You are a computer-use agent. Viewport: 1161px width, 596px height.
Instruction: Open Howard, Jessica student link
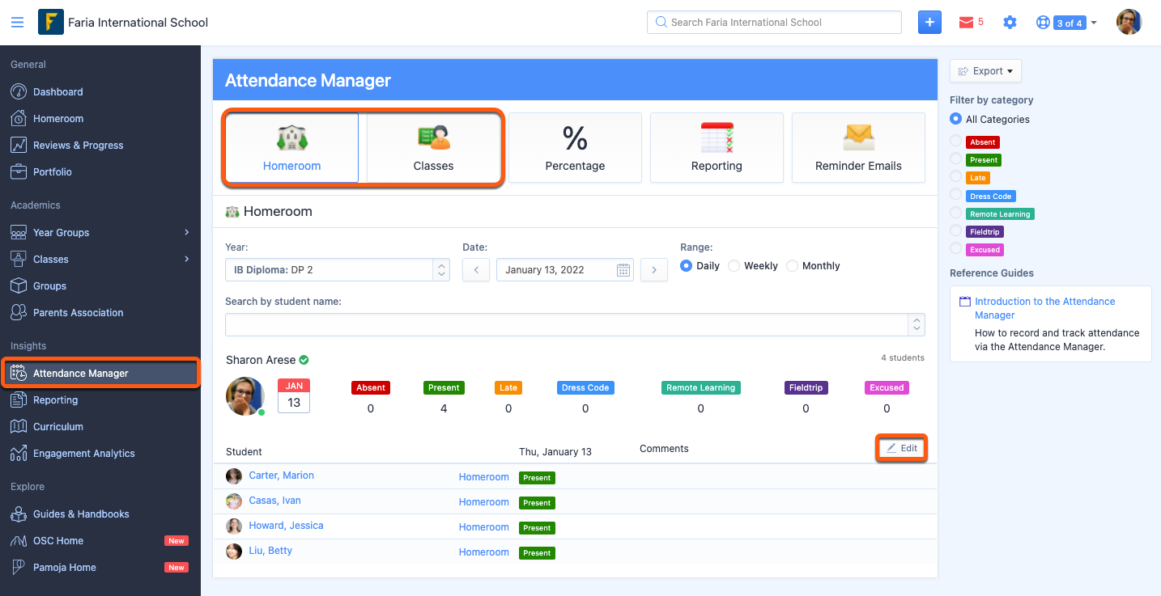coord(286,526)
